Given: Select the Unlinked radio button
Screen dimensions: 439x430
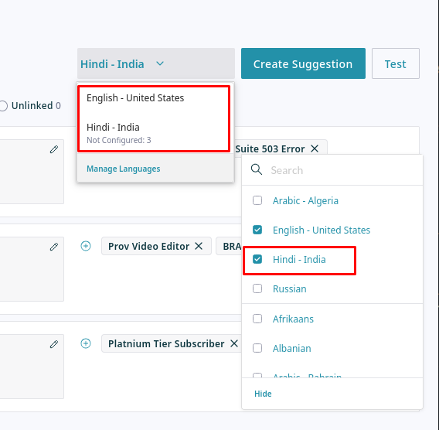Looking at the screenshot, I should 3,106.
